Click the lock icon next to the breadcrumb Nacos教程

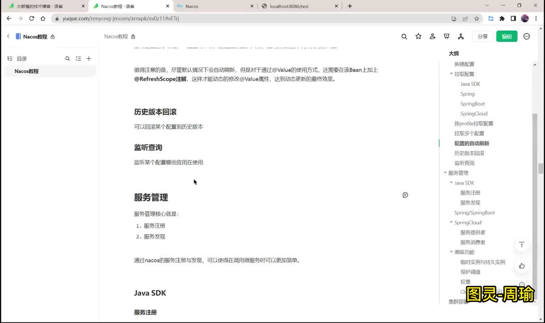coord(133,37)
